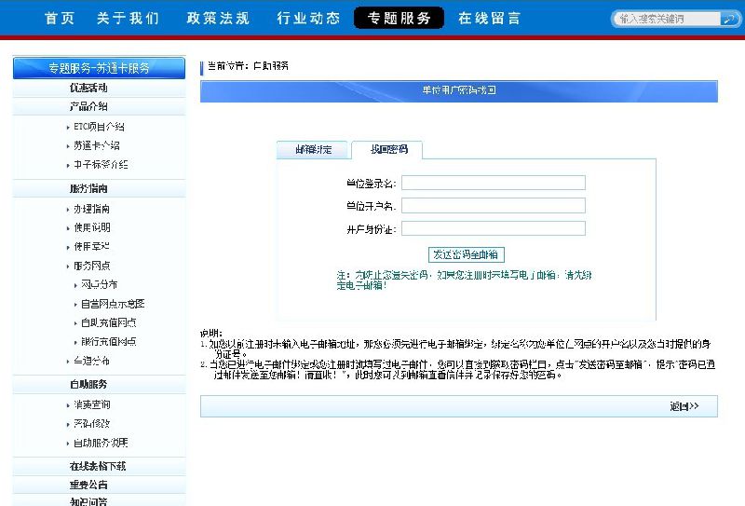Screen dimensions: 745x506
Task: Go to the 行业动态 navigation section
Action: (x=308, y=19)
